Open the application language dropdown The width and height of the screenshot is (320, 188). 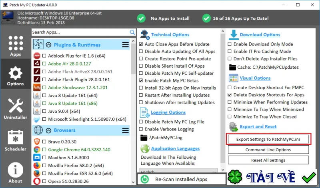click(x=178, y=171)
